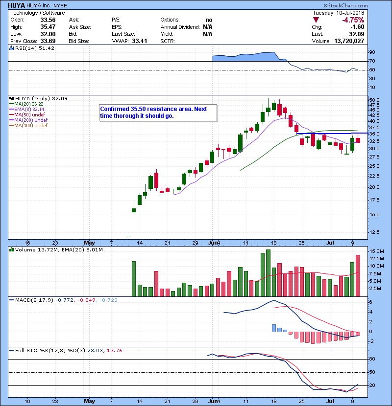392x406 pixels.
Task: Click the HUYA ticker title
Action: [x=17, y=5]
